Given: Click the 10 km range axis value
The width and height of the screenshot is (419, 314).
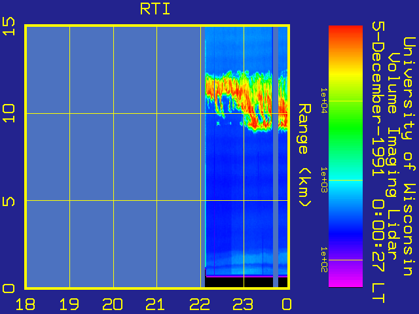Looking at the screenshot, I should pos(9,113).
